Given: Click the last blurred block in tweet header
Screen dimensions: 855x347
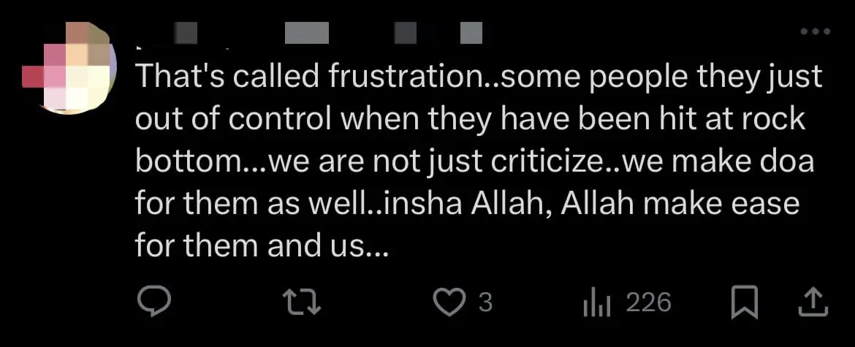Looking at the screenshot, I should point(472,32).
